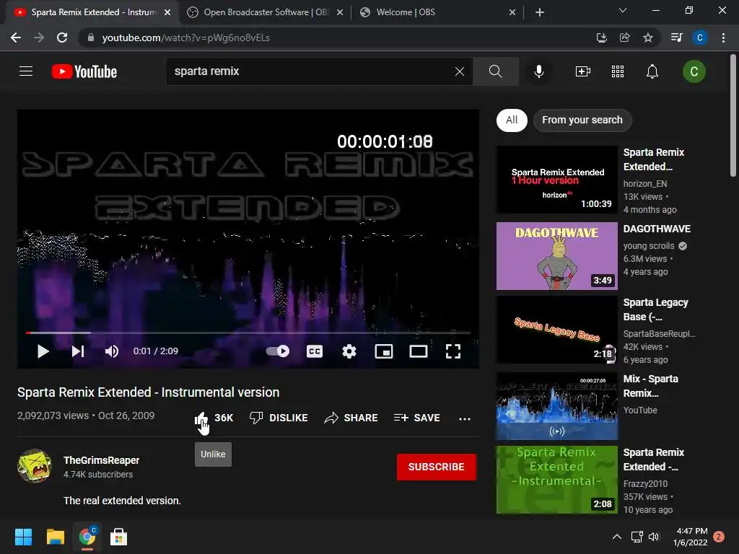Enable miniplayer mode

(x=384, y=351)
